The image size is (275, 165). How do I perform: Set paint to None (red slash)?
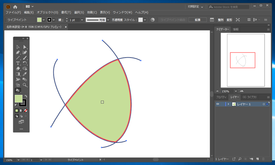[x=26, y=111]
